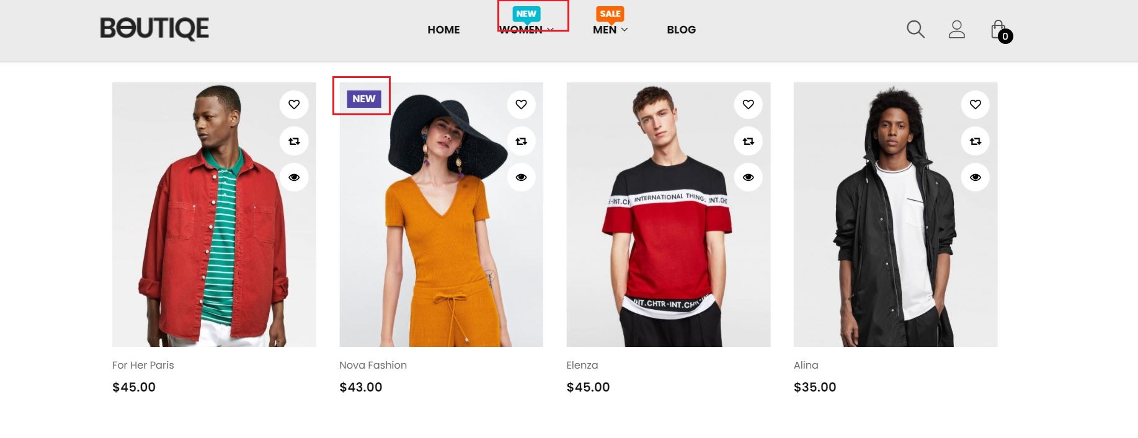Click the Alina product title

(806, 365)
